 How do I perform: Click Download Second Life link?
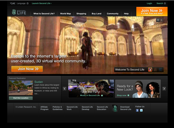coord(126,108)
